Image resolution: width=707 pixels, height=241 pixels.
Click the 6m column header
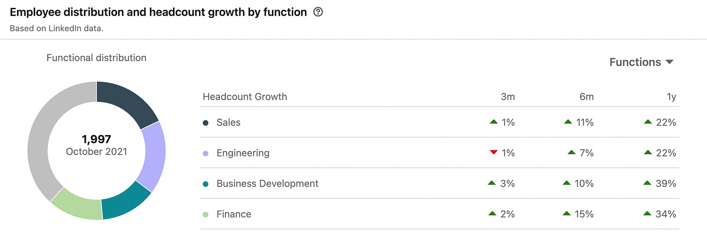tap(586, 97)
